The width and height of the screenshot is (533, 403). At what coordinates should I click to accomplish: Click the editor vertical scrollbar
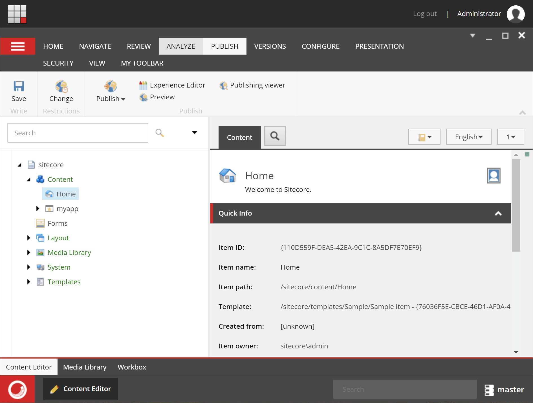coord(516,205)
